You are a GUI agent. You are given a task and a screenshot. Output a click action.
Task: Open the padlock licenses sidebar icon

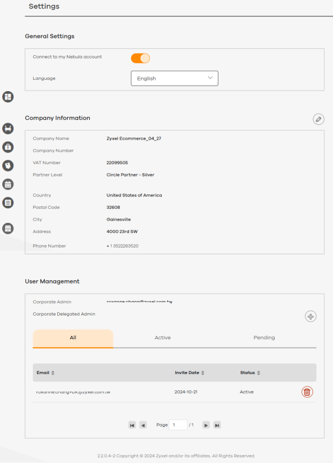click(x=8, y=147)
